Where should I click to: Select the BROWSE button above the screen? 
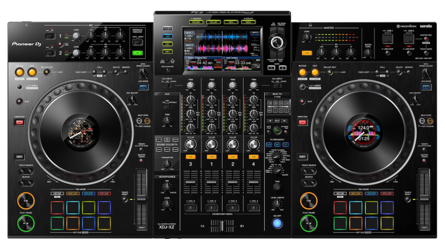click(195, 22)
